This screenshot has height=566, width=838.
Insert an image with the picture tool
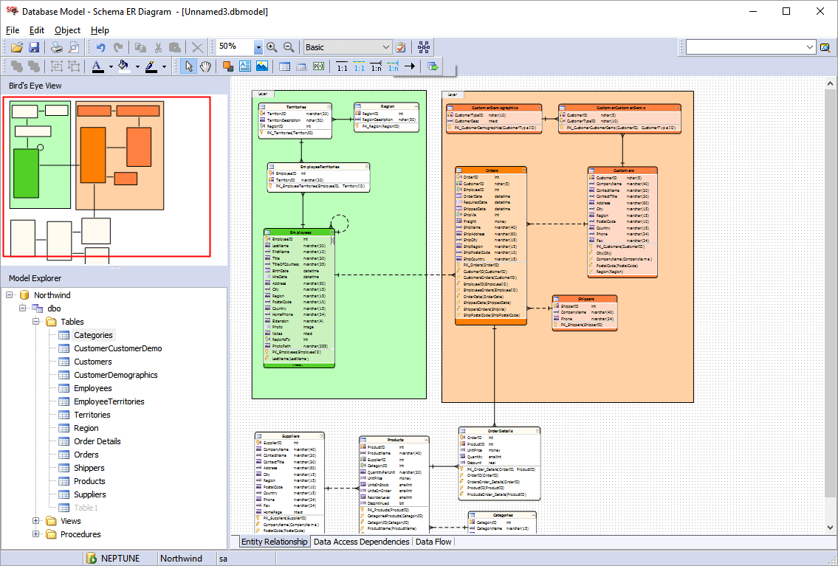pyautogui.click(x=262, y=66)
